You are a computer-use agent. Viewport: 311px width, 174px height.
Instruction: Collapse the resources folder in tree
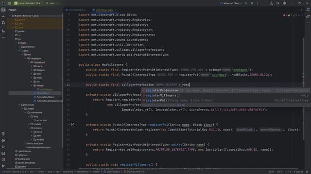(x=19, y=105)
